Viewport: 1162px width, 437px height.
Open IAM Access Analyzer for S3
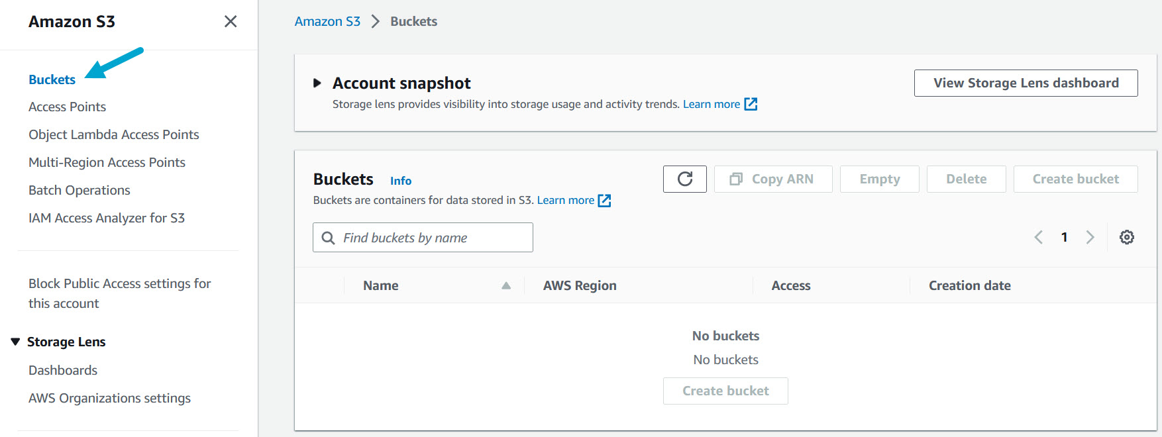pos(107,218)
